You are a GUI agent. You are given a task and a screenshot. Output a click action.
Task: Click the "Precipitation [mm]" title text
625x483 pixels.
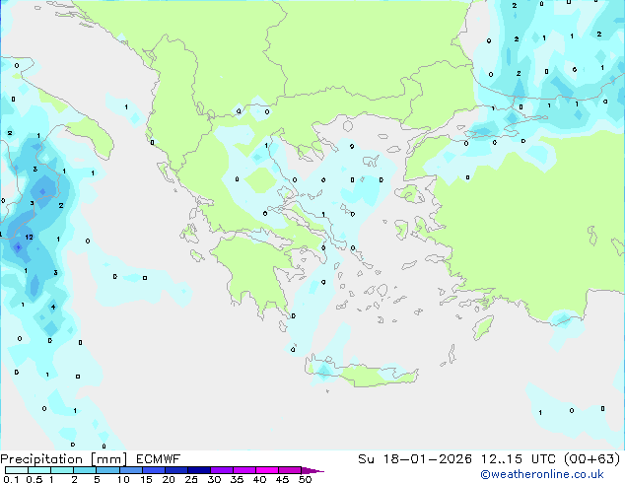point(63,459)
